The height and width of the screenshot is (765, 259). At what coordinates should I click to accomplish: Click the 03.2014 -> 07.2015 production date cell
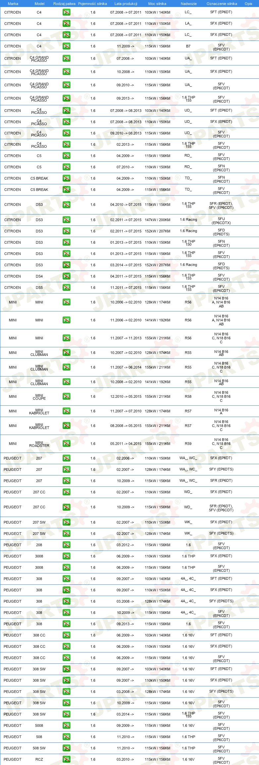pos(126,265)
